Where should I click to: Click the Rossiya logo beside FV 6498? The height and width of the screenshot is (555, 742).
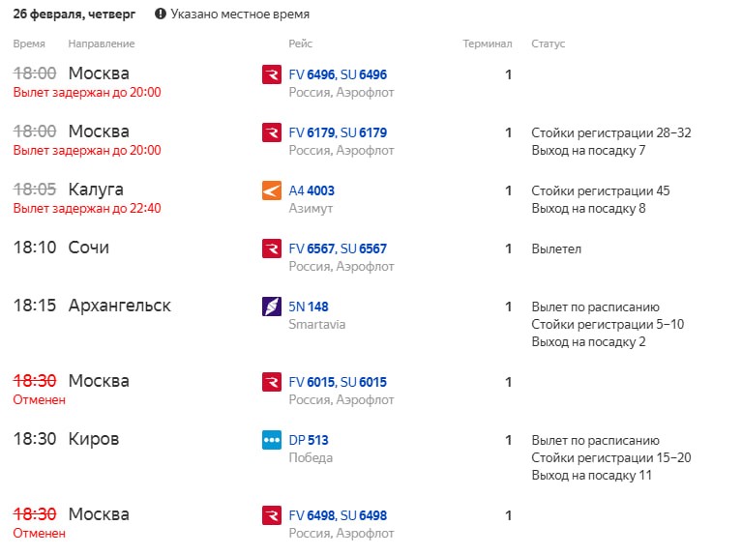272,515
